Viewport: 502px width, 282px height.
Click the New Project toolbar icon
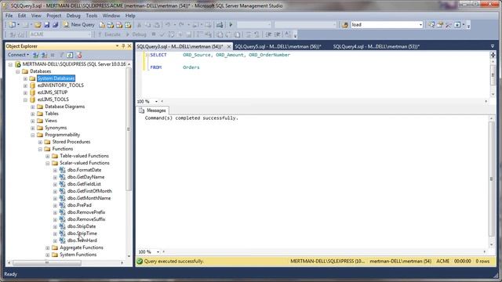tap(13, 24)
